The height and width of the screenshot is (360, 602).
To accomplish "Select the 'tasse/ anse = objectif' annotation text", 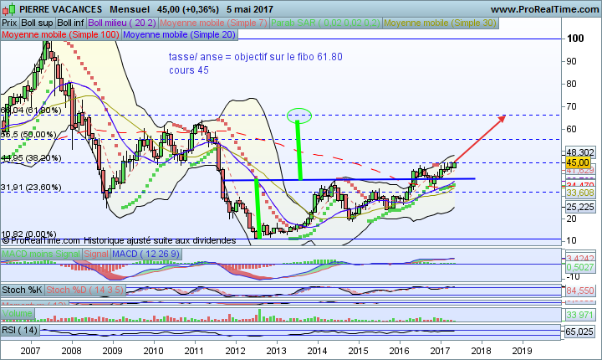I will tap(256, 57).
